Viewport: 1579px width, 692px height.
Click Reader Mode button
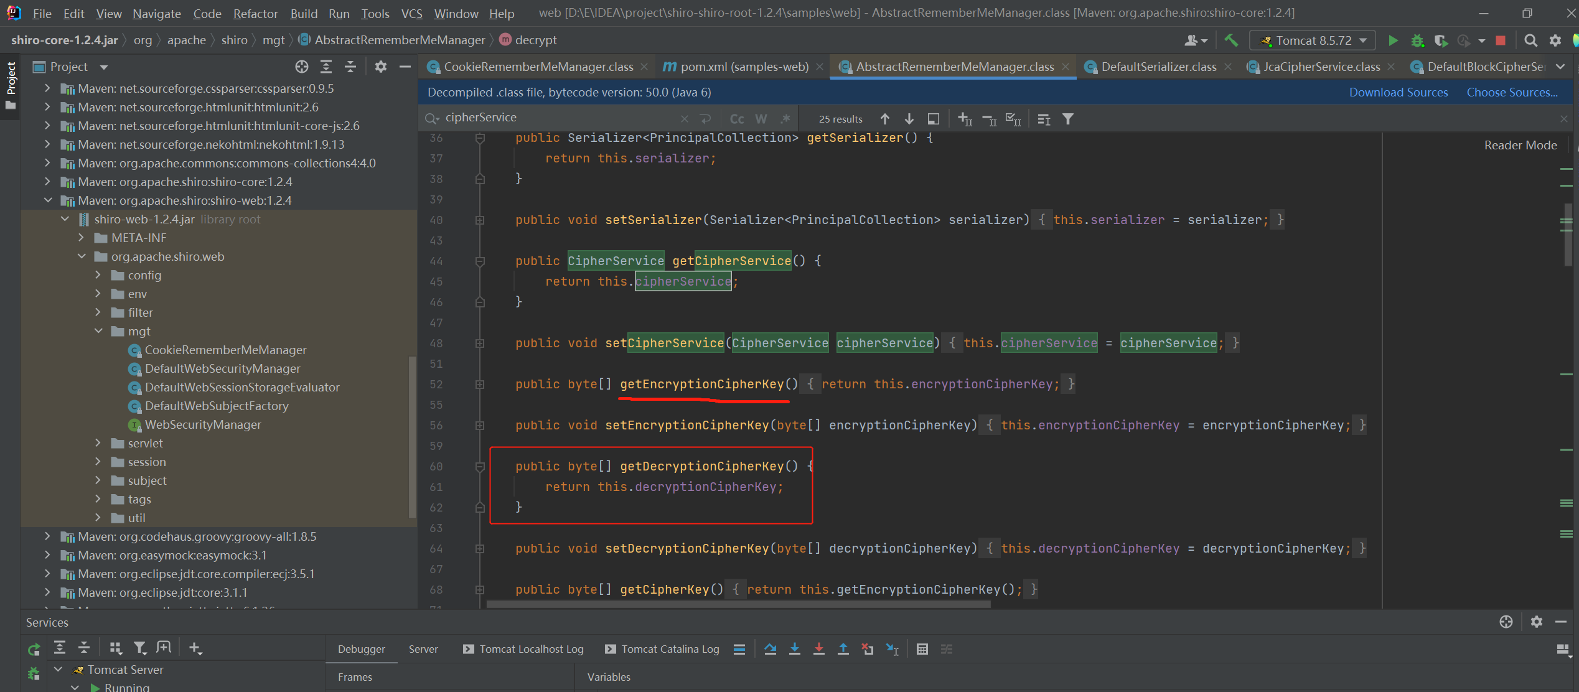(1520, 145)
